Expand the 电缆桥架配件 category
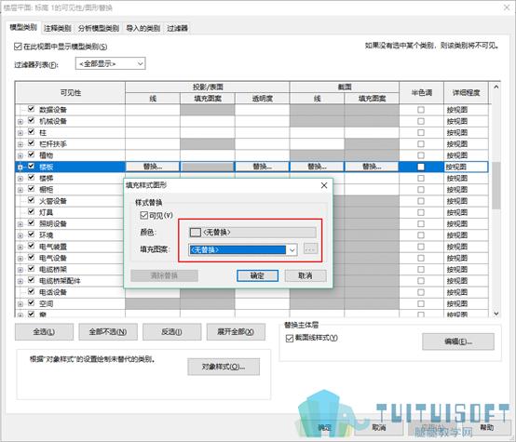The width and height of the screenshot is (516, 442). (x=20, y=281)
